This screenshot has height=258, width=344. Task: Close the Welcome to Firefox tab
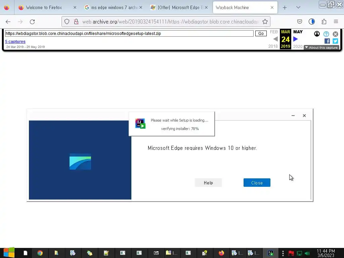click(75, 8)
